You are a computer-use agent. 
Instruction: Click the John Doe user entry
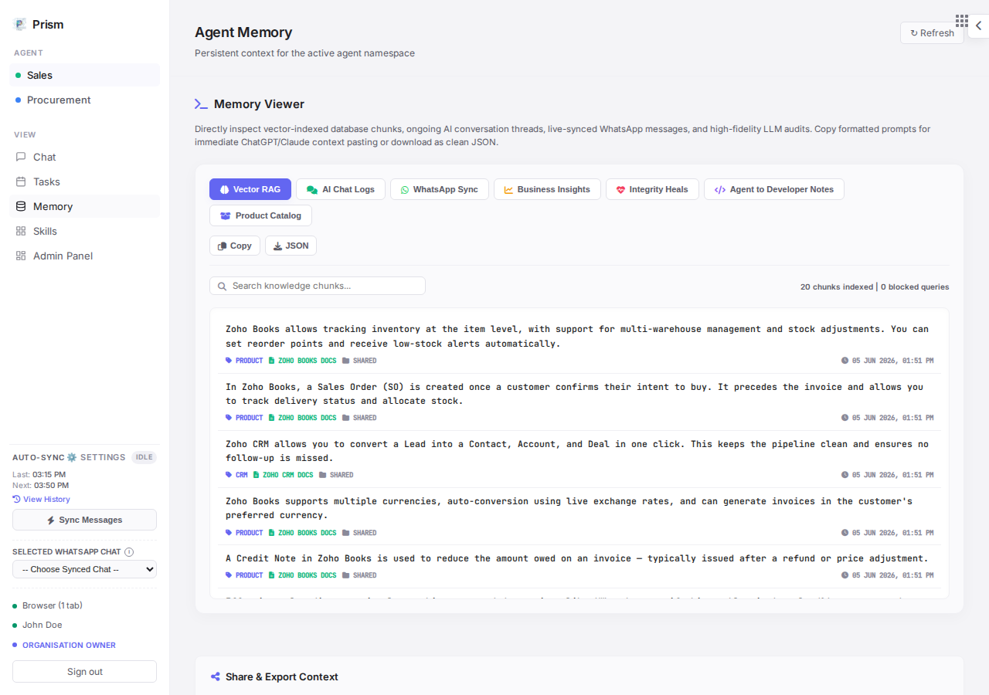point(42,625)
